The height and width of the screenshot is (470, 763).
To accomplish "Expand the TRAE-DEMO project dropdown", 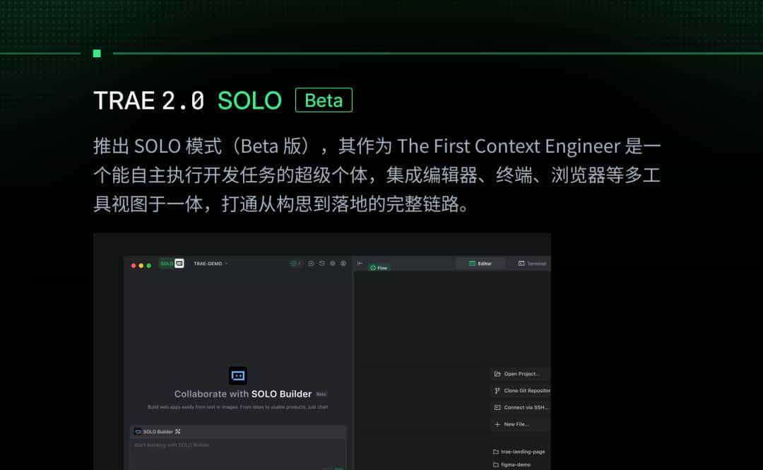I will coord(211,264).
